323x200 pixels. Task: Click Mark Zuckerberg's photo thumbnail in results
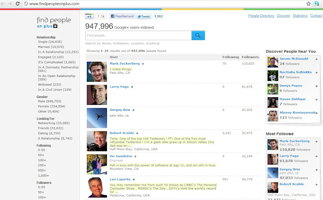pyautogui.click(x=97, y=72)
